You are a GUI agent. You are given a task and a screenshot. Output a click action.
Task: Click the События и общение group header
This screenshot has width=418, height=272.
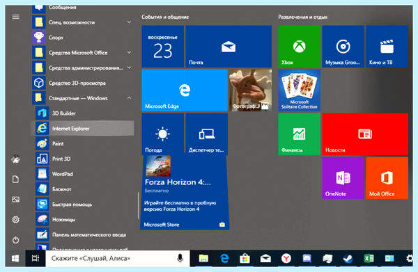165,17
